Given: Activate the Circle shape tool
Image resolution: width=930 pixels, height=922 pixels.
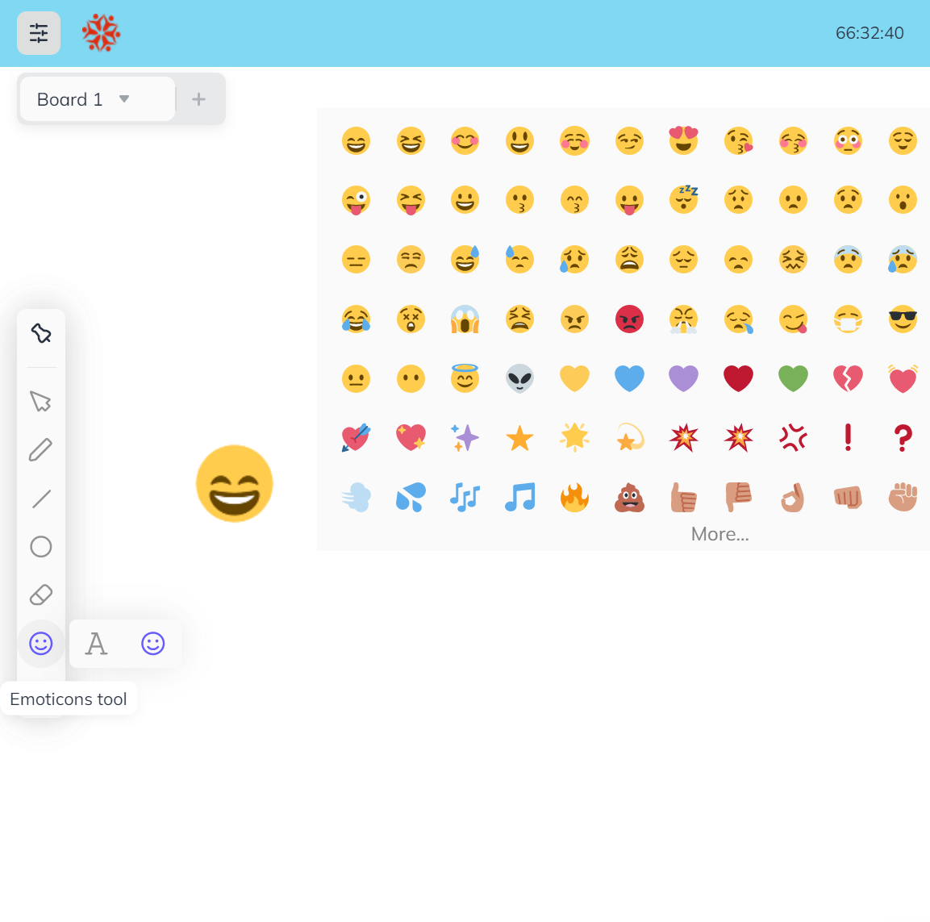Looking at the screenshot, I should (x=40, y=547).
